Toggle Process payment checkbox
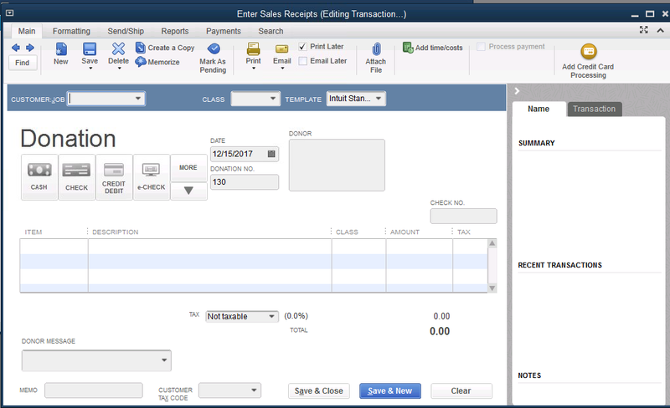Image resolution: width=670 pixels, height=408 pixels. [481, 47]
